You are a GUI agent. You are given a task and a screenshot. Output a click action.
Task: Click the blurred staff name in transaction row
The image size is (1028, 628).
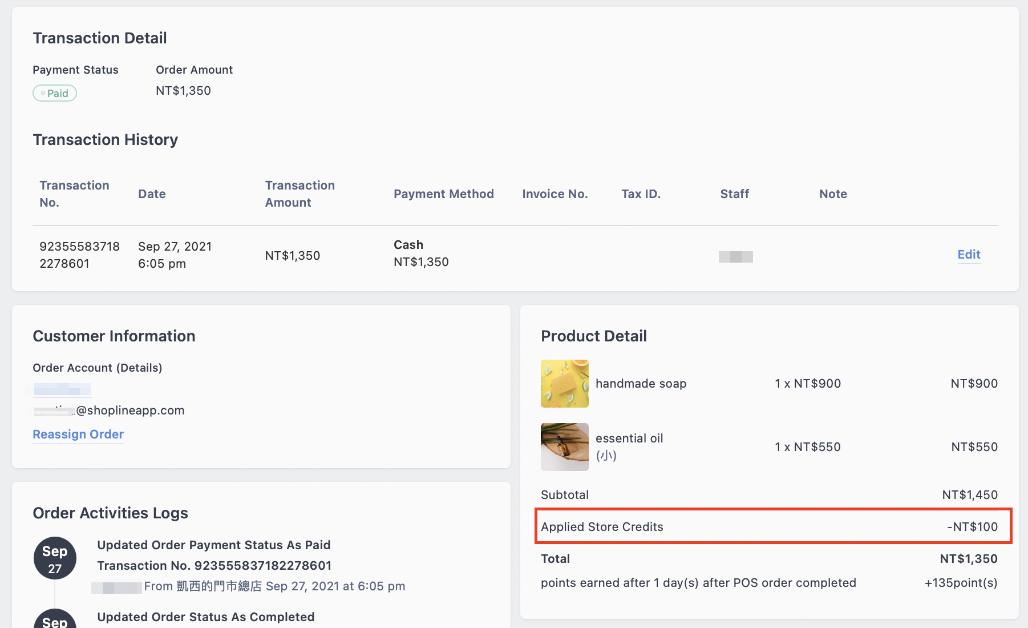pos(736,257)
